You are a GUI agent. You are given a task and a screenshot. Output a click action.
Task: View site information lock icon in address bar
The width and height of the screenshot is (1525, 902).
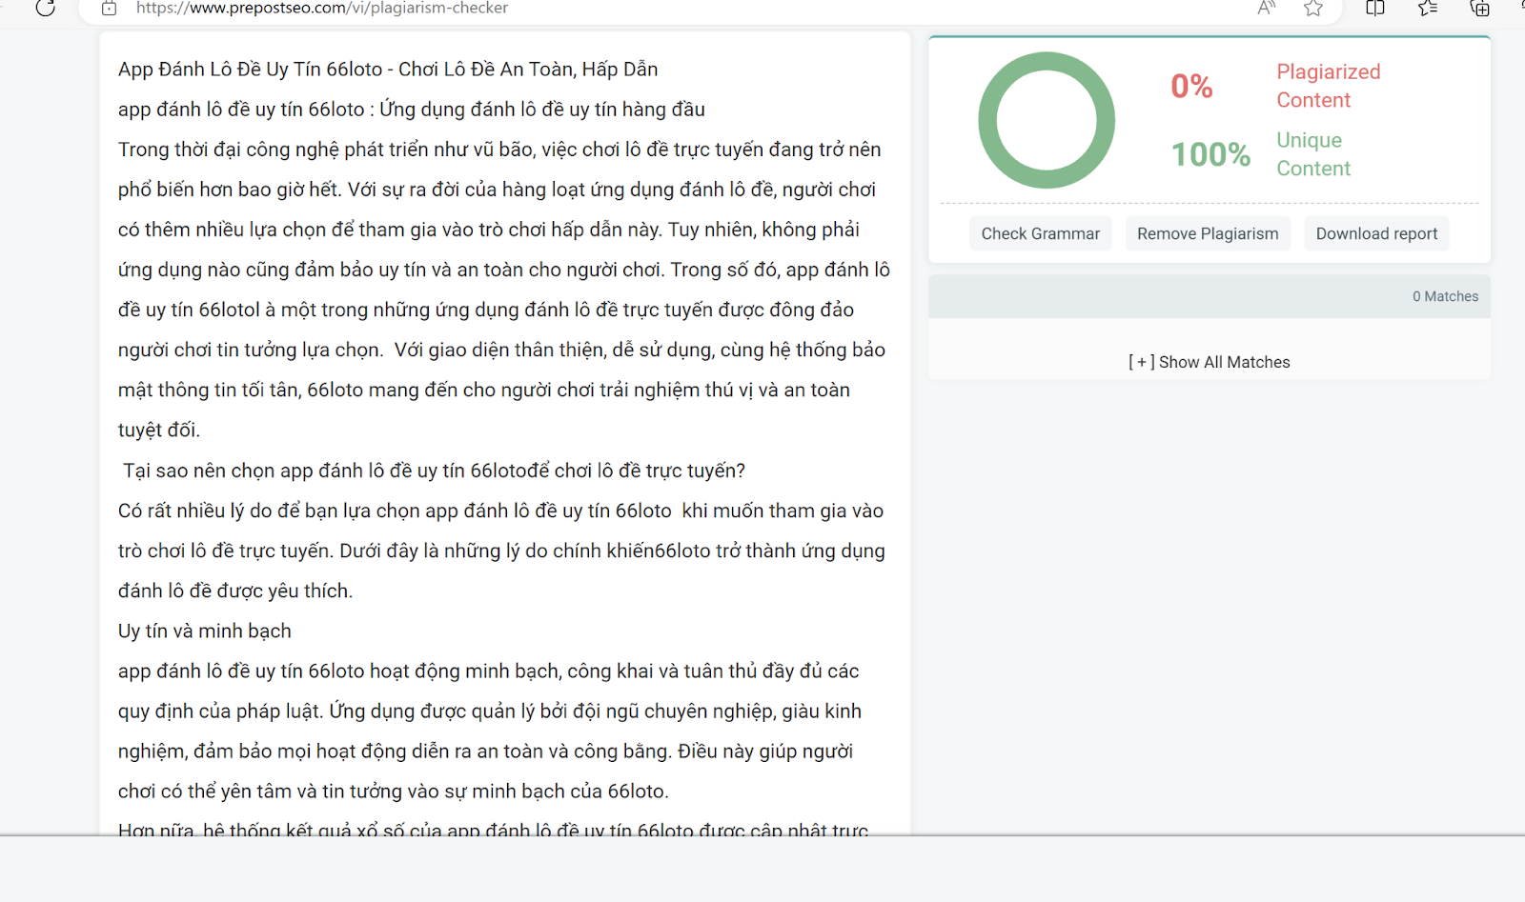109,8
